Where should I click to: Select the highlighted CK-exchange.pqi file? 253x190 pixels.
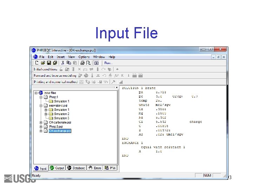click(60, 131)
